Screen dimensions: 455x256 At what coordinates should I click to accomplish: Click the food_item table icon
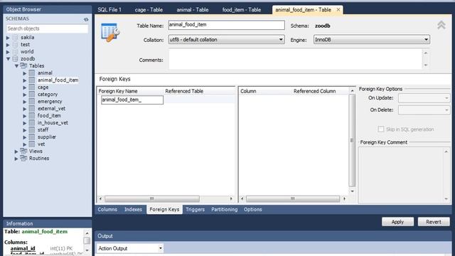click(32, 116)
